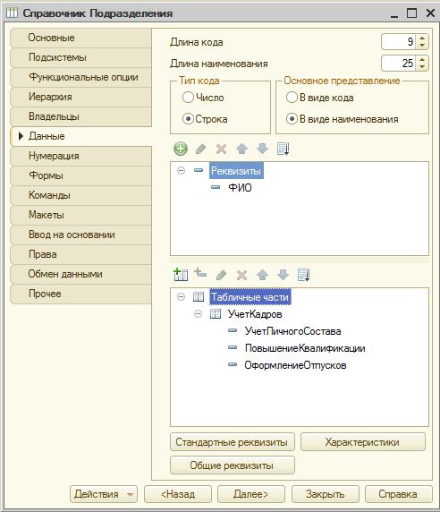Click the table icon next to УчетКадров
This screenshot has width=440, height=512.
coord(216,314)
